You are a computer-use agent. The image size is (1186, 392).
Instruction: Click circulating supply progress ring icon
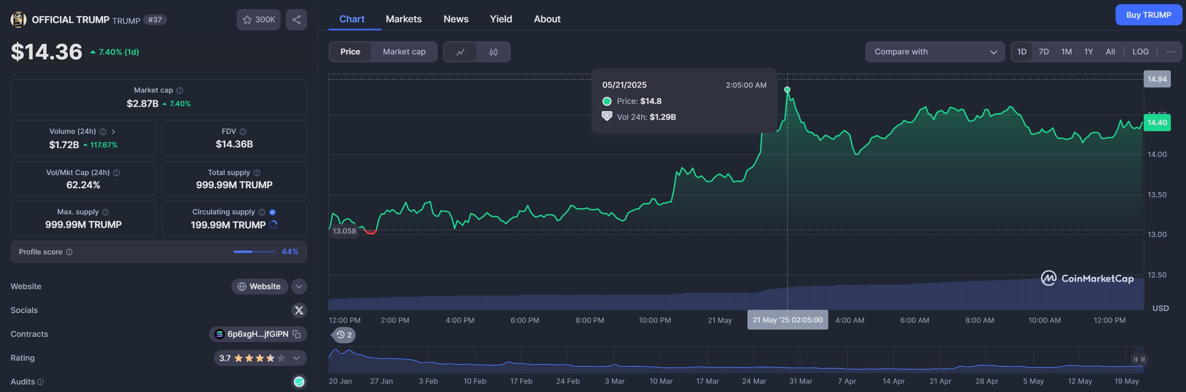coord(273,225)
